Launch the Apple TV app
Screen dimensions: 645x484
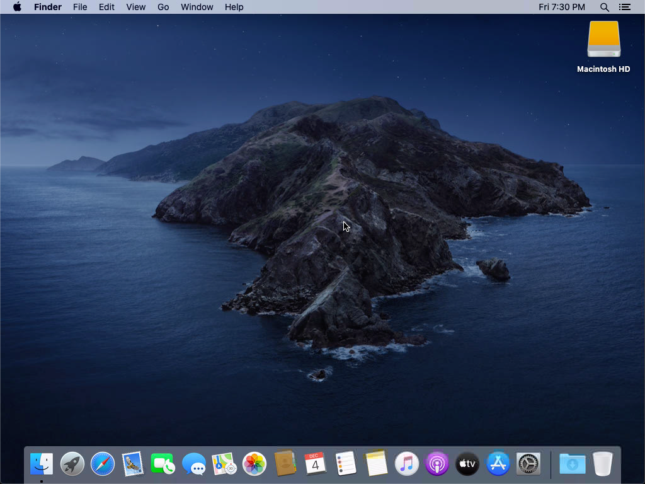pyautogui.click(x=467, y=464)
